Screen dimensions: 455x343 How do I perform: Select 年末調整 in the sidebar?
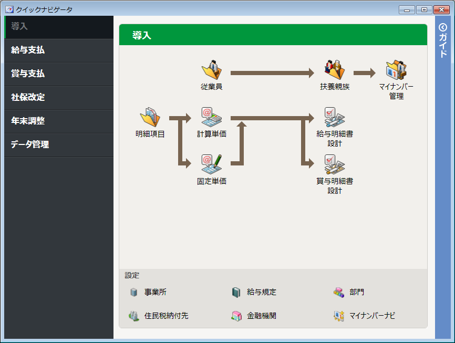click(x=59, y=121)
